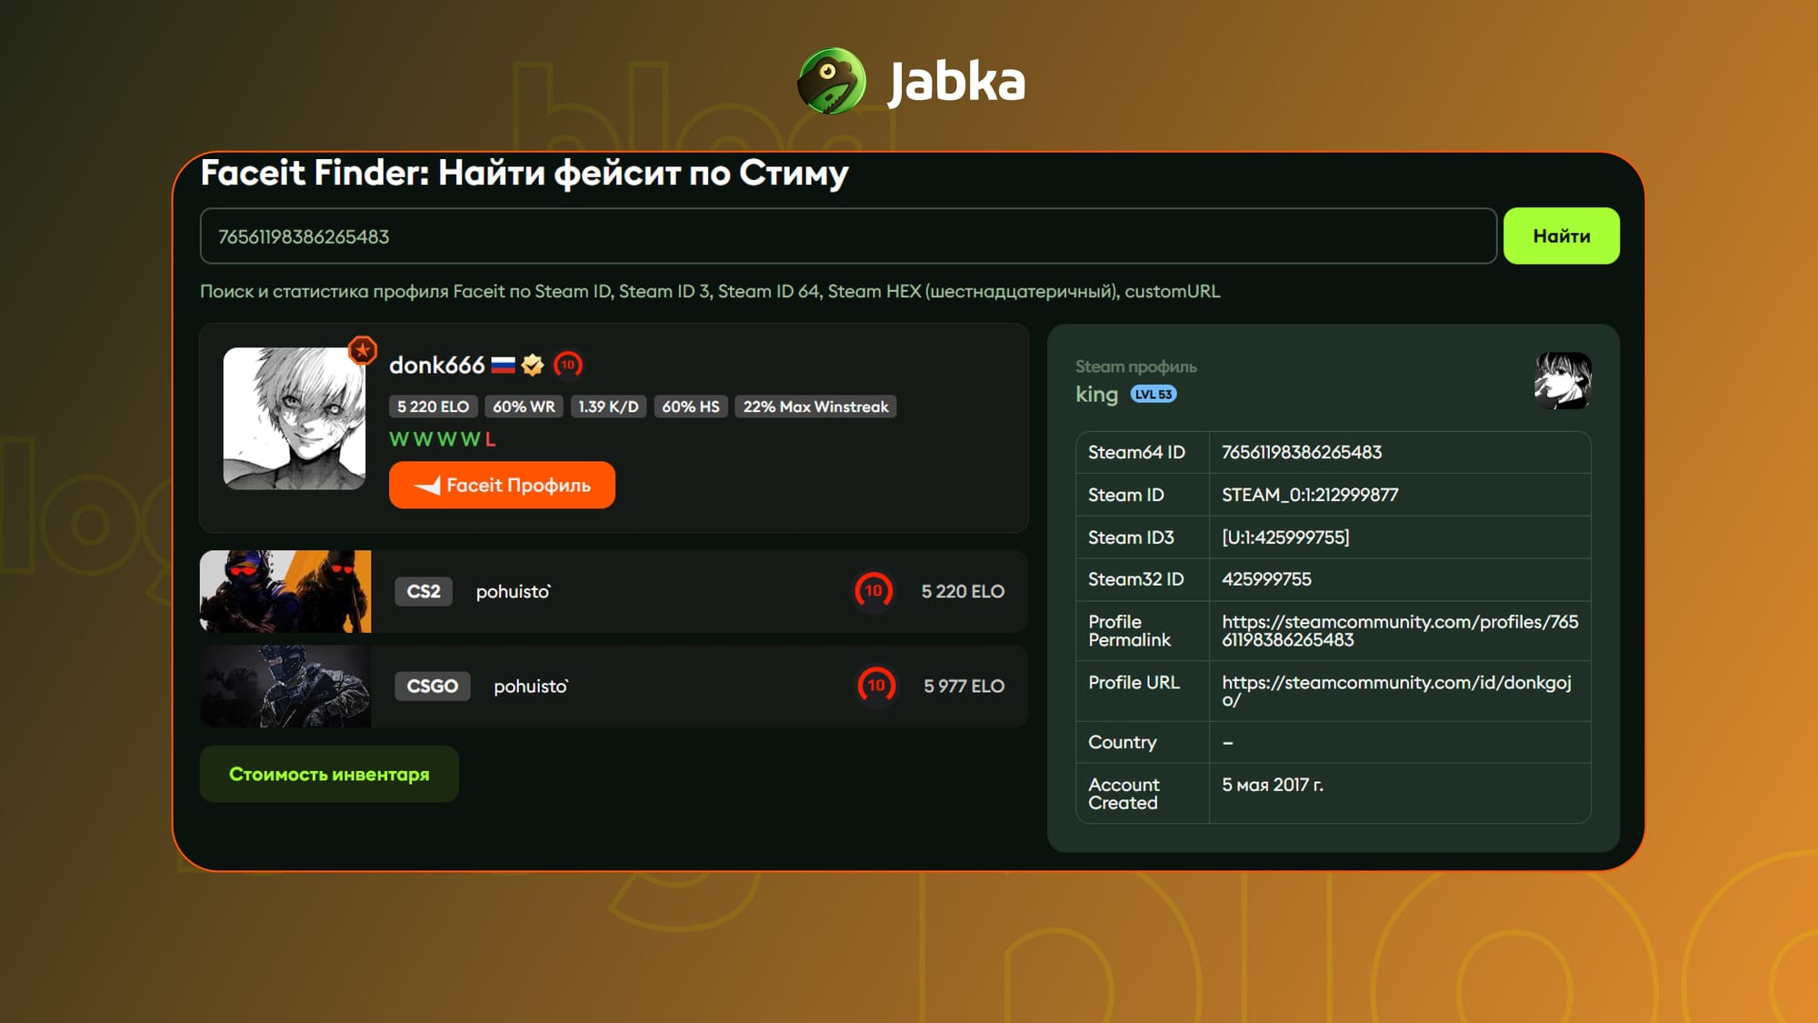Click the donk666 Faceit avatar image
Screen dimensions: 1818x1023
pos(295,418)
